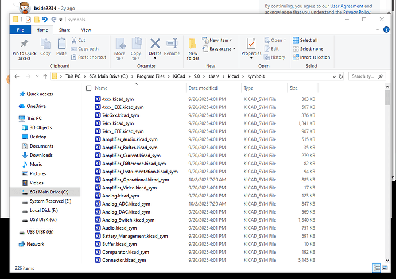Go up one folder level

pos(45,76)
